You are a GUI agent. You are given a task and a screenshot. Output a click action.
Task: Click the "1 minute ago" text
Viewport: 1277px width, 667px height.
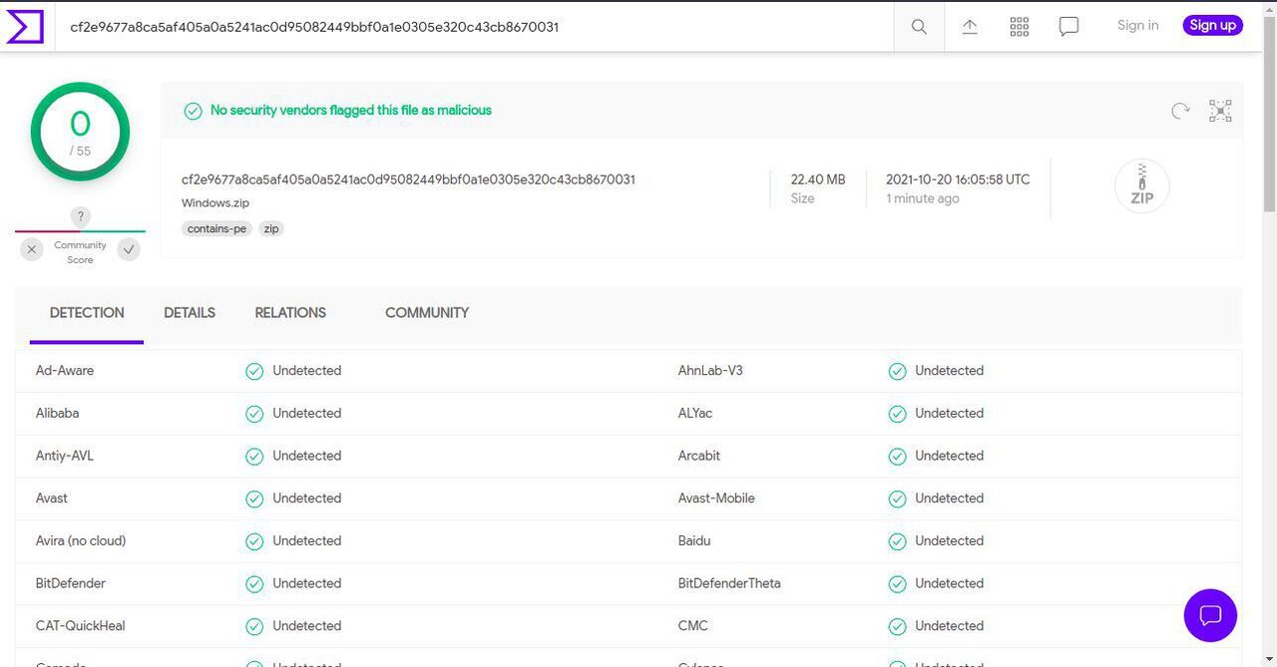click(923, 198)
